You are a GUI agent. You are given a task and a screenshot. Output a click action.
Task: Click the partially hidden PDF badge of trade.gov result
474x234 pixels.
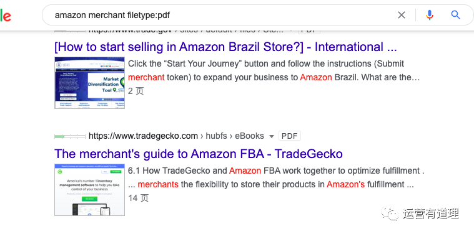309,31
